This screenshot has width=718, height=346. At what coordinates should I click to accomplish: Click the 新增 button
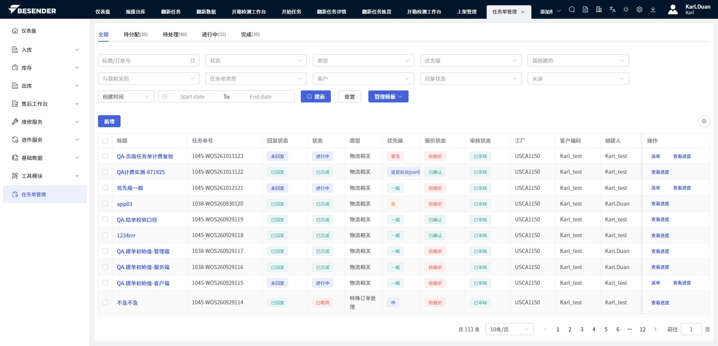tap(109, 121)
